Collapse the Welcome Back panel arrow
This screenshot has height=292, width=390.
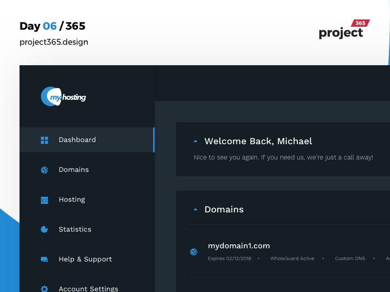click(195, 141)
